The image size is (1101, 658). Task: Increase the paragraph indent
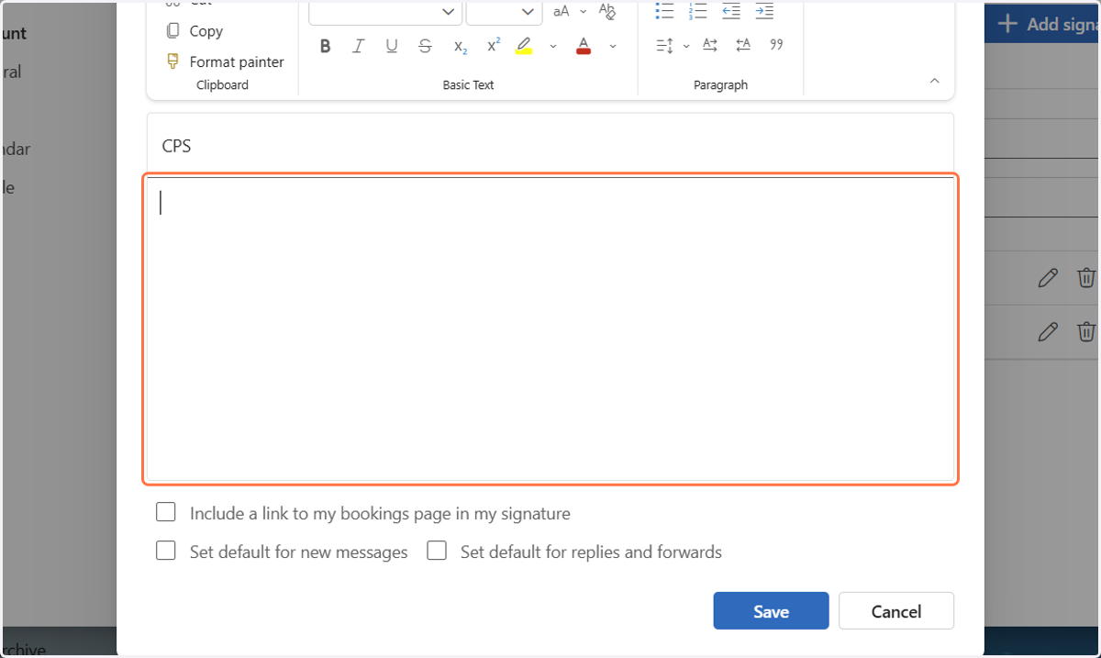click(x=764, y=11)
